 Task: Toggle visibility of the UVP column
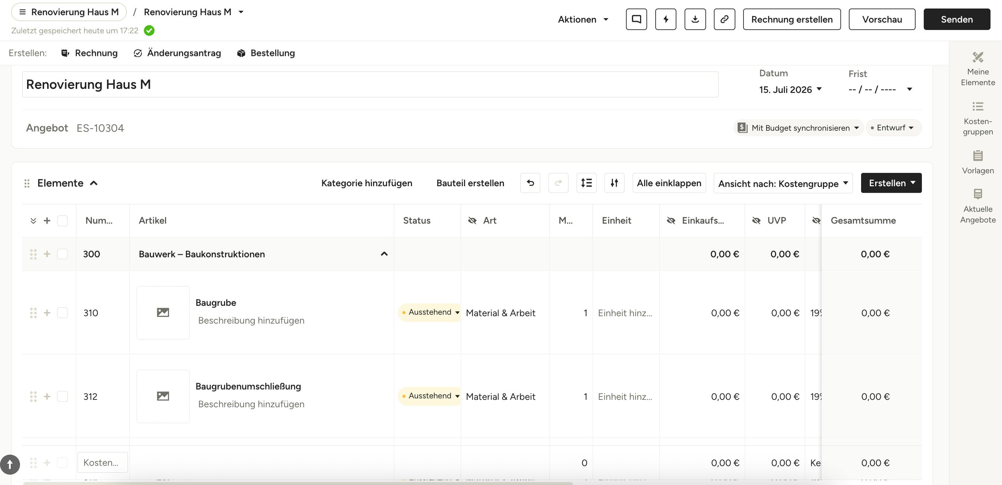(x=756, y=221)
